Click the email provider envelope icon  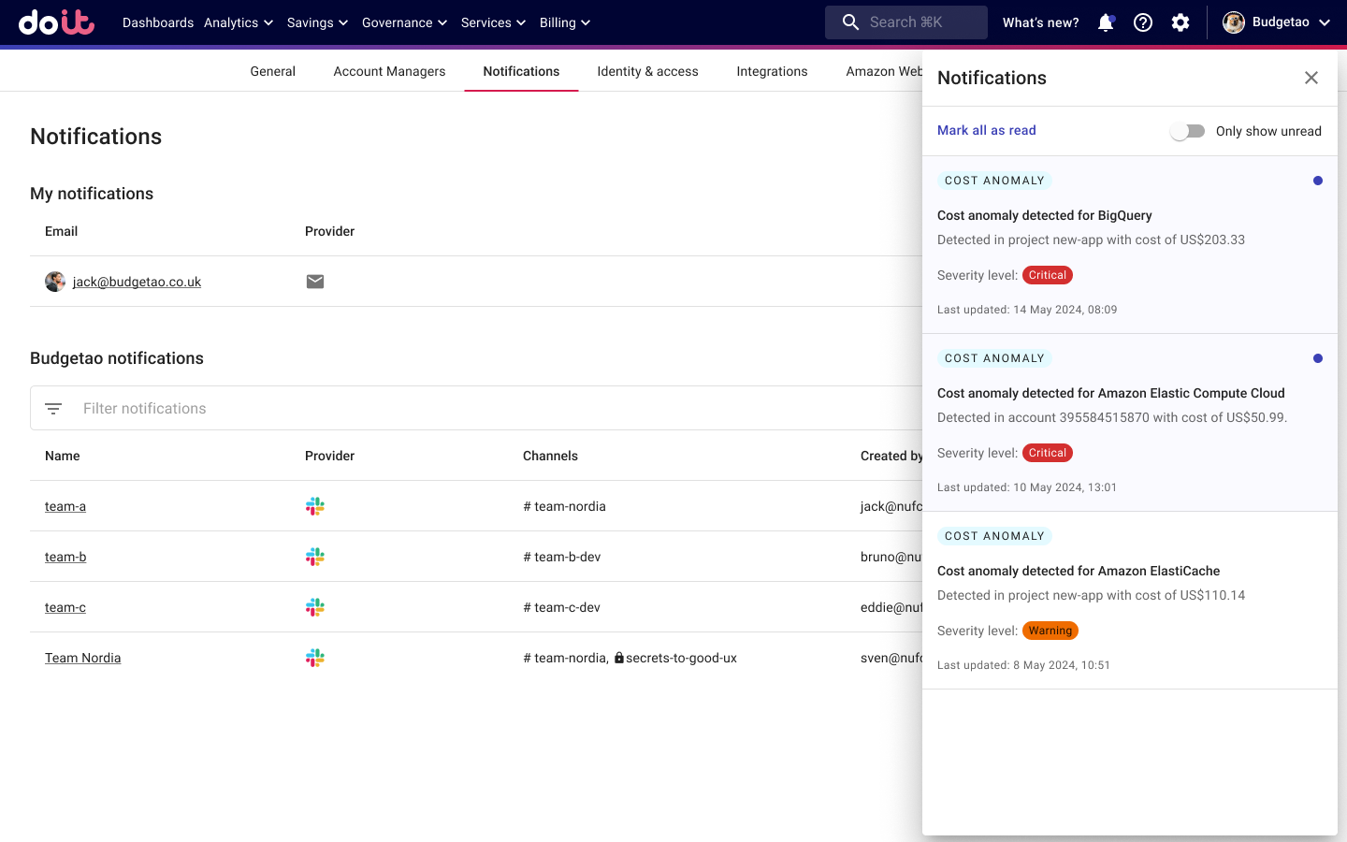pyautogui.click(x=315, y=282)
